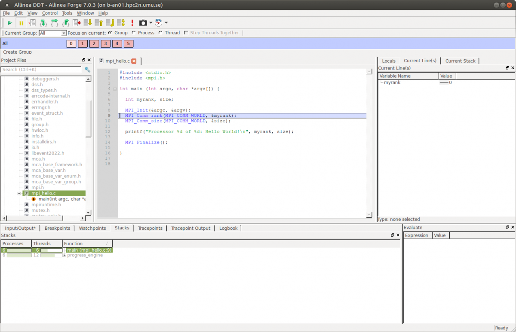
Task: Click the Step Into icon
Action: pyautogui.click(x=43, y=23)
